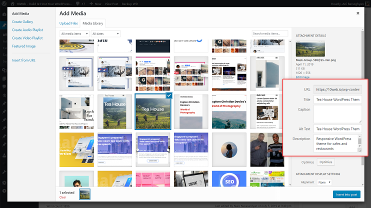Image resolution: width=371 pixels, height=208 pixels.
Task: Click the Caption text area
Action: point(337,114)
